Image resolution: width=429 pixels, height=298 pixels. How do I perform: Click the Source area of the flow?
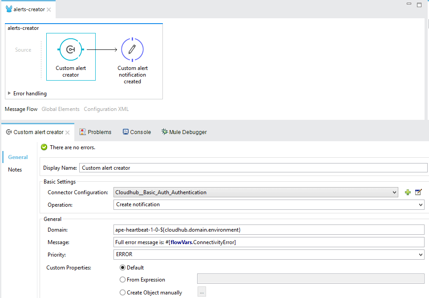(x=23, y=50)
